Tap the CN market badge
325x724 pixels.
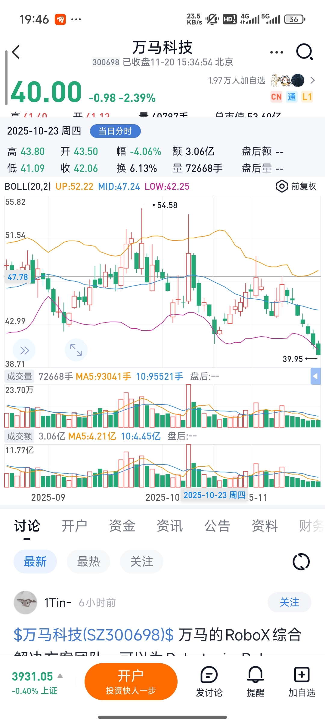[x=276, y=97]
